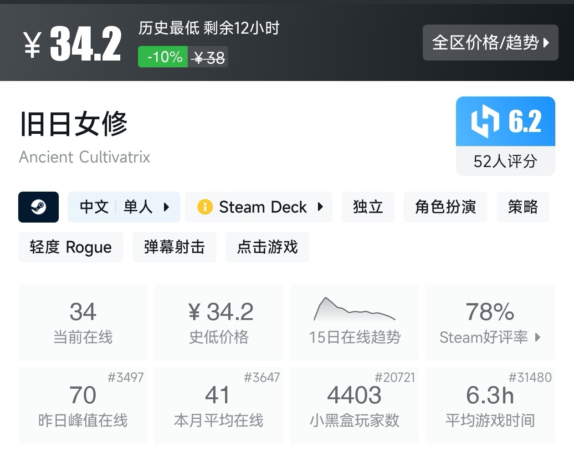Tap the #31480 rank label
The image size is (574, 452).
(530, 377)
